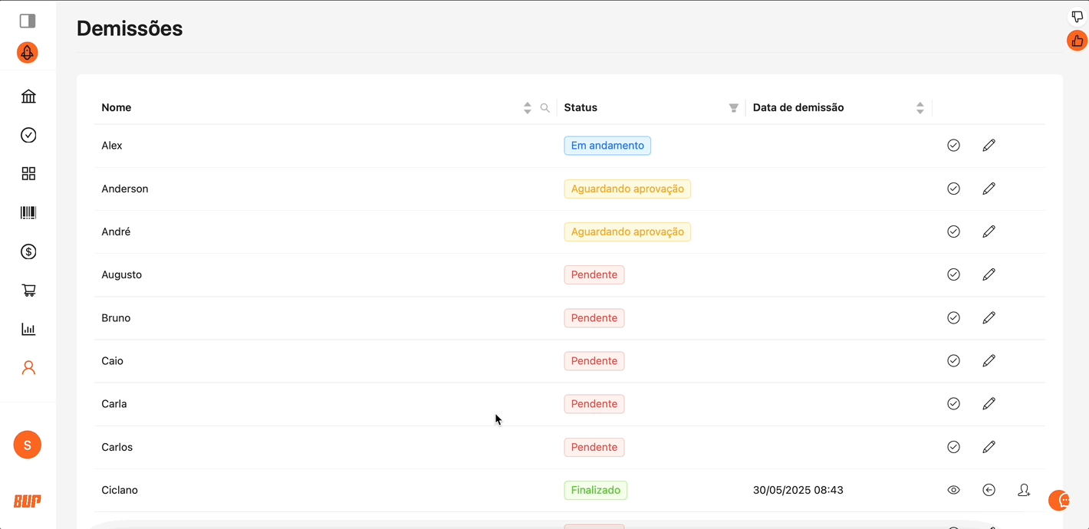Open the orange chat support bubble
This screenshot has height=529, width=1089.
(x=1059, y=501)
